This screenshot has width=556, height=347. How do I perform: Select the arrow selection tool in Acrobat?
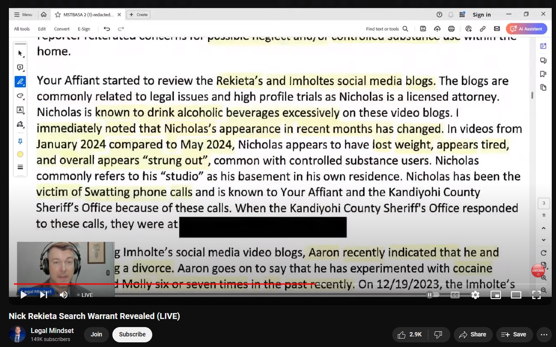[x=20, y=53]
